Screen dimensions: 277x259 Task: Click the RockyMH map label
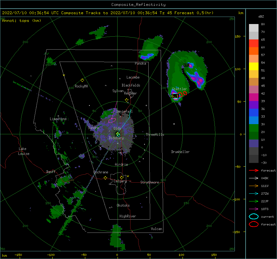tap(81, 86)
